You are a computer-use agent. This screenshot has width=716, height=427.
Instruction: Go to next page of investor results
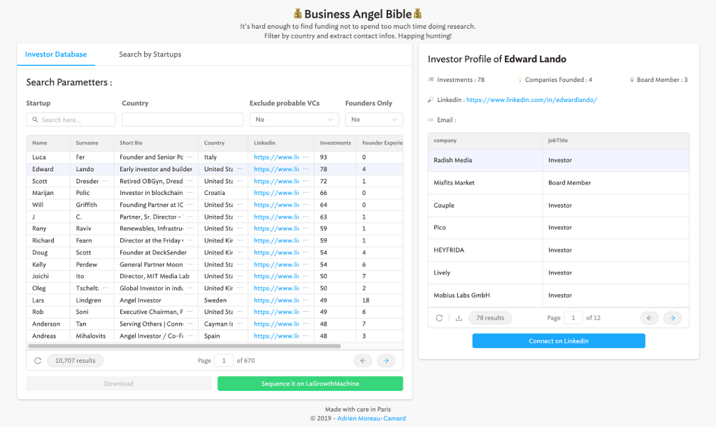[x=386, y=361]
